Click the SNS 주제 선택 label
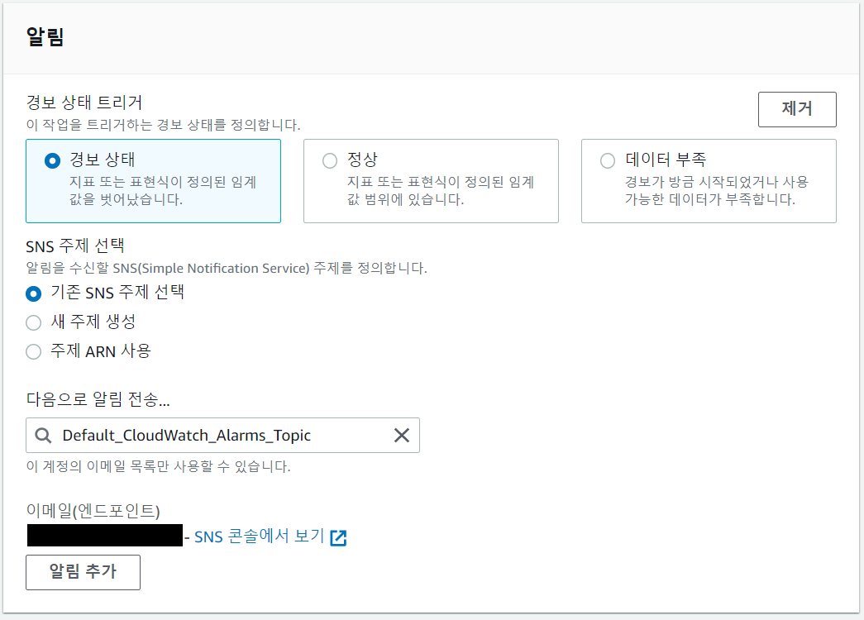 75,246
